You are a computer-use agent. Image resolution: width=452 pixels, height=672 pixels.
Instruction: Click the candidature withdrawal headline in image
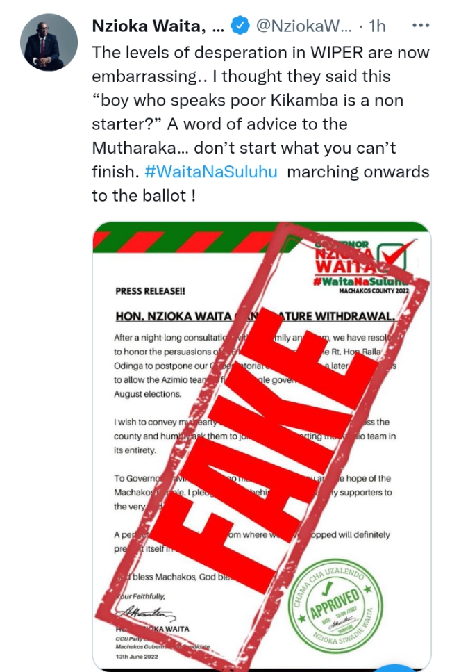tap(254, 316)
